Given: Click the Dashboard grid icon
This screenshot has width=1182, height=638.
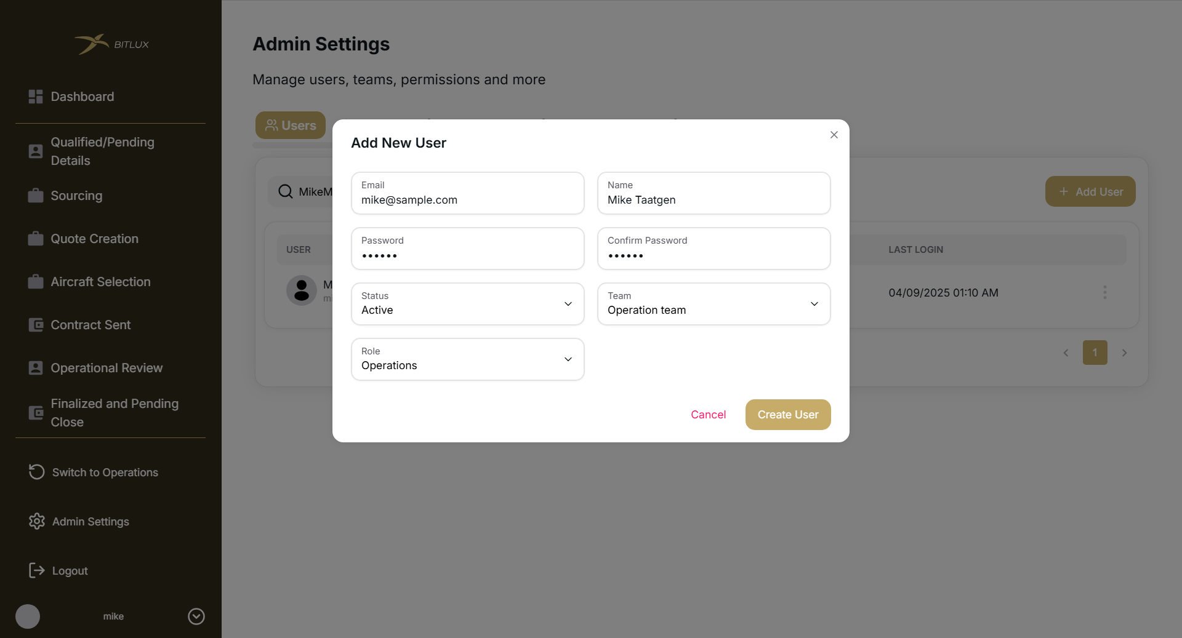Looking at the screenshot, I should click(x=36, y=97).
